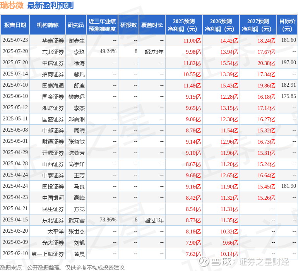Viewport: 298px width, 271px height.
Task: Click the 2025预测净利润 column header
Action: pos(184,25)
